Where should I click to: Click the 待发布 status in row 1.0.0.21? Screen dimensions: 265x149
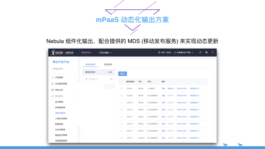[151, 89]
